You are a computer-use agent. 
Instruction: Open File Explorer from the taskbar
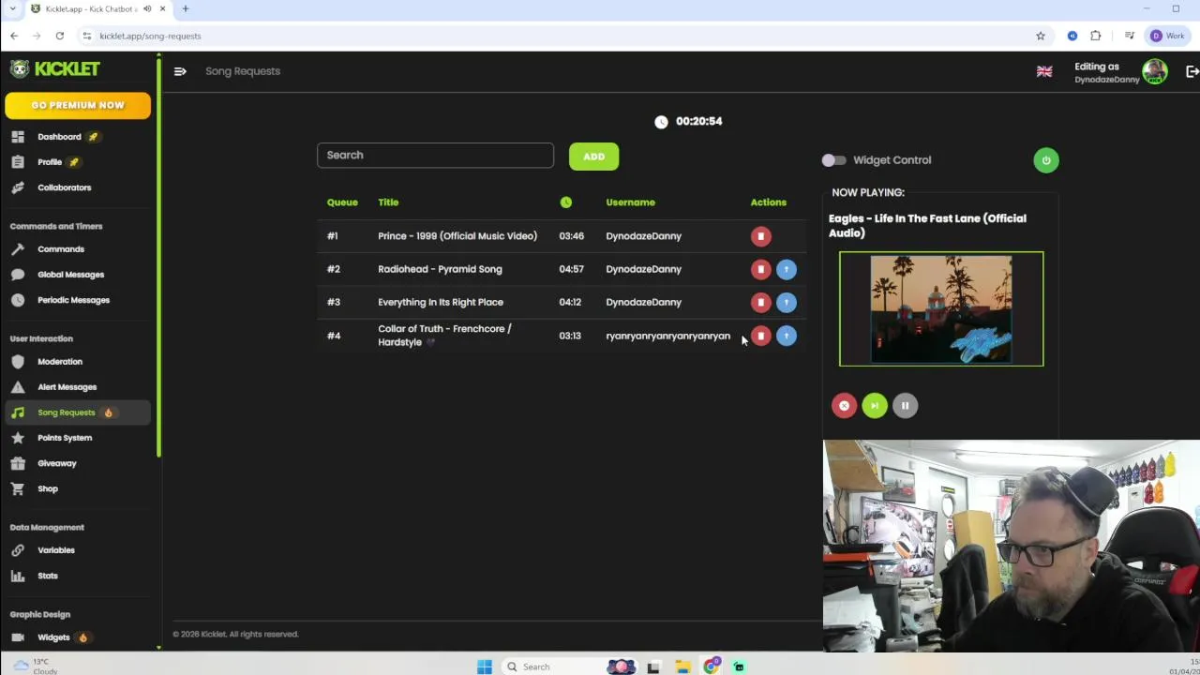coord(682,667)
